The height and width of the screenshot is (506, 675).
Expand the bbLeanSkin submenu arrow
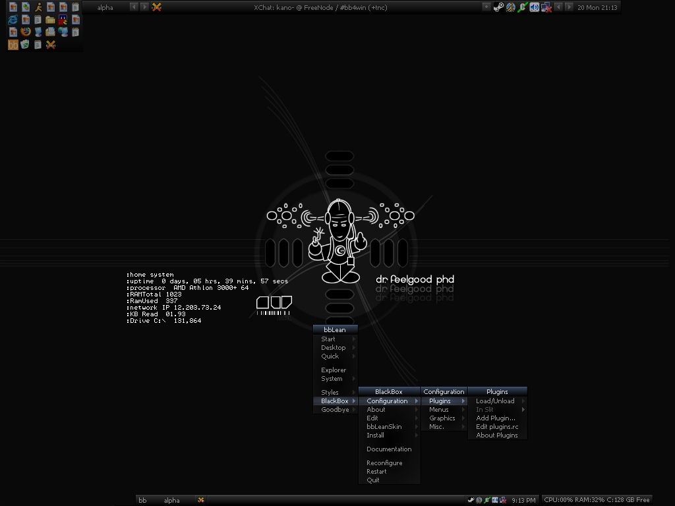coord(417,427)
